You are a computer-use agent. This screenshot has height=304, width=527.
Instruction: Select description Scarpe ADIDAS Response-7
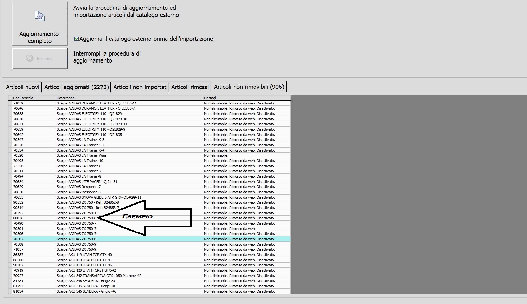click(x=79, y=187)
